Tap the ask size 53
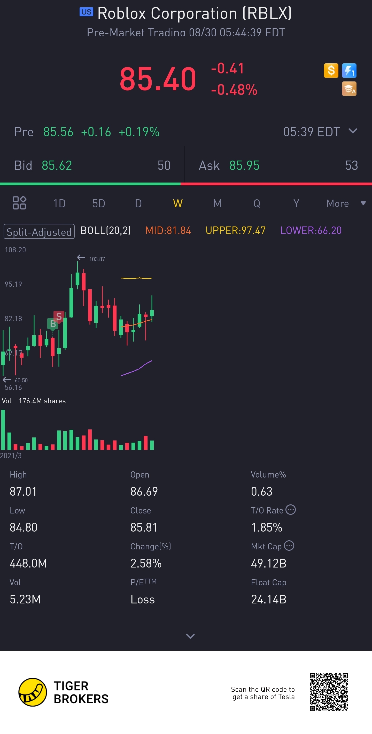Screen dimensions: 372x734 pos(352,165)
